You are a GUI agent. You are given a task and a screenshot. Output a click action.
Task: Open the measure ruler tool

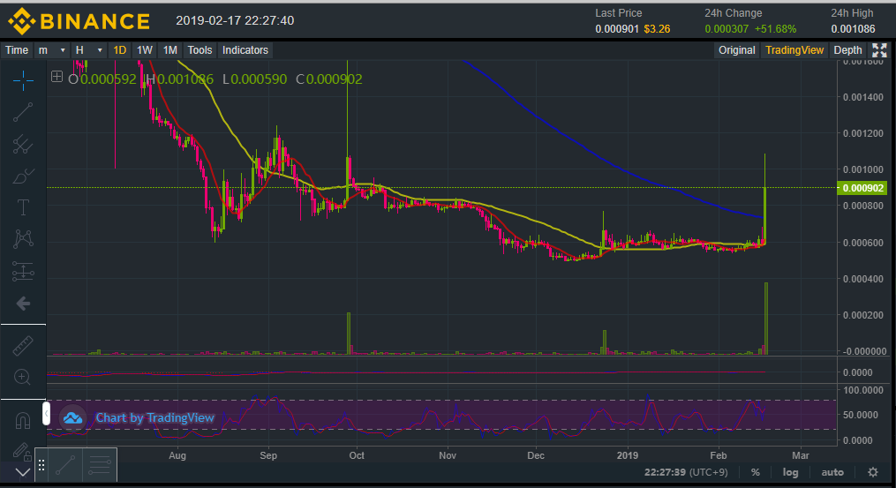(23, 346)
